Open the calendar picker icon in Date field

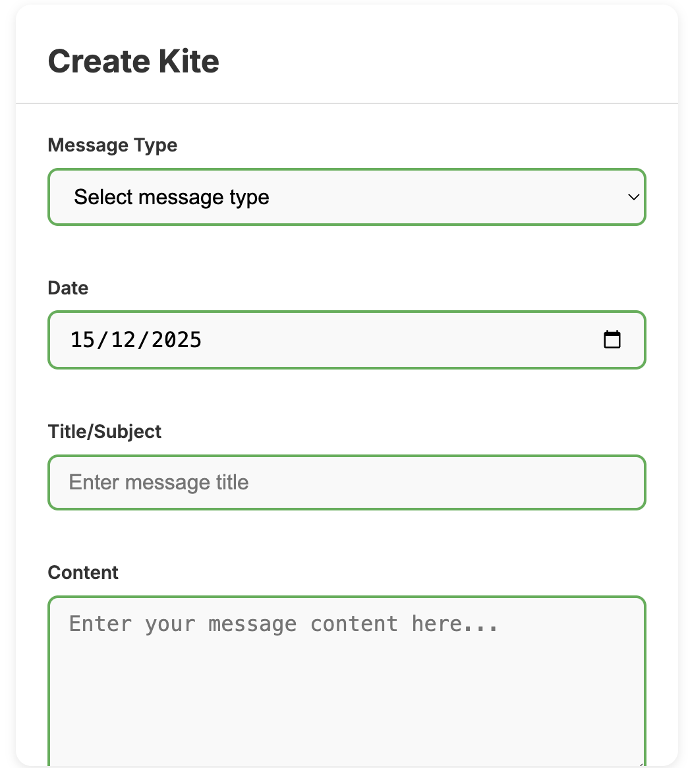point(612,340)
